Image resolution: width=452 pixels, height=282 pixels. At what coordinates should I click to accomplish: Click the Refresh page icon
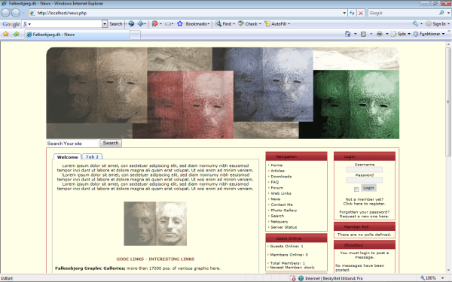click(x=352, y=13)
